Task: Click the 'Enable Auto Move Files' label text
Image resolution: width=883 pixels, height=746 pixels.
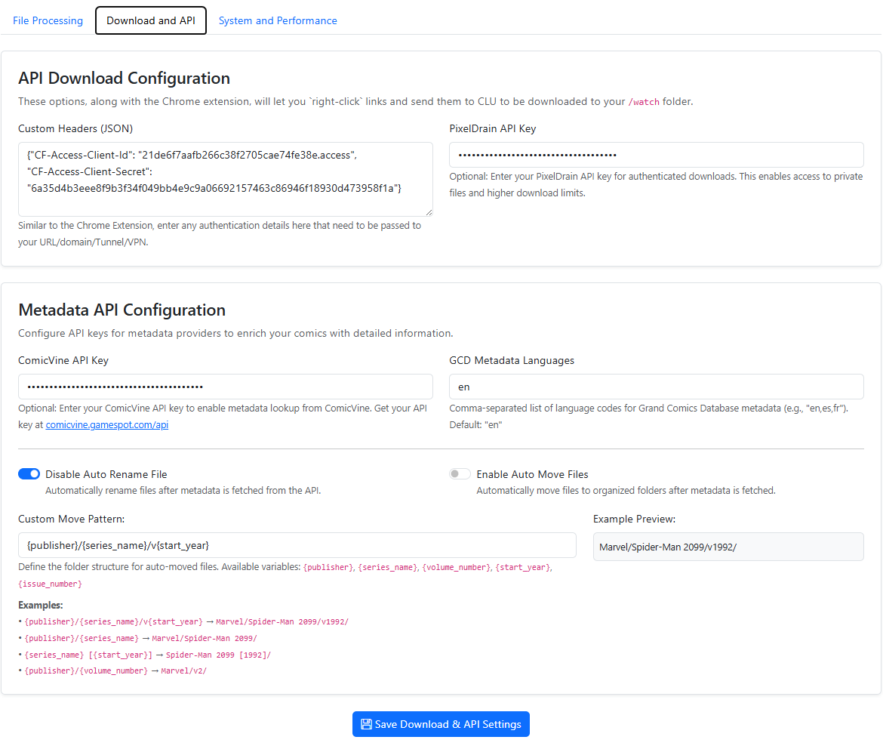Action: [532, 474]
